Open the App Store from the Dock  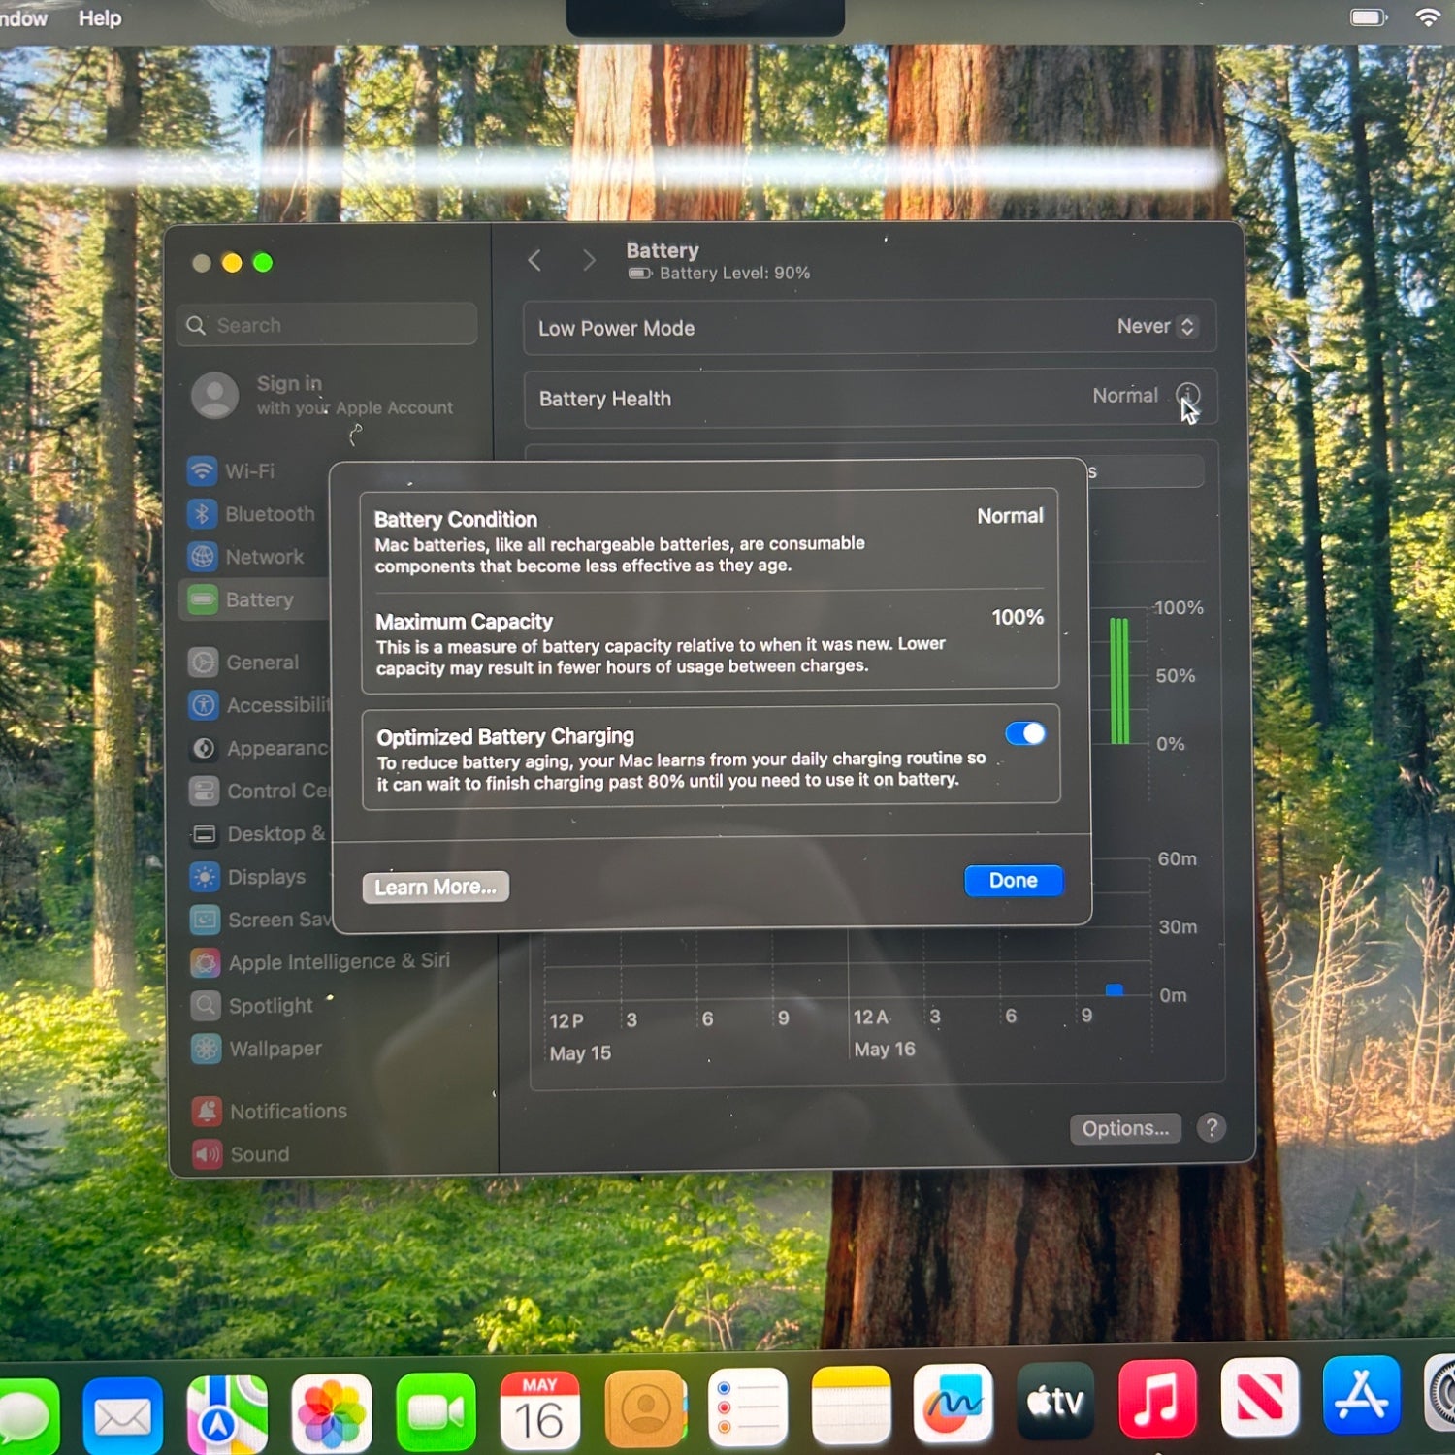coord(1362,1394)
